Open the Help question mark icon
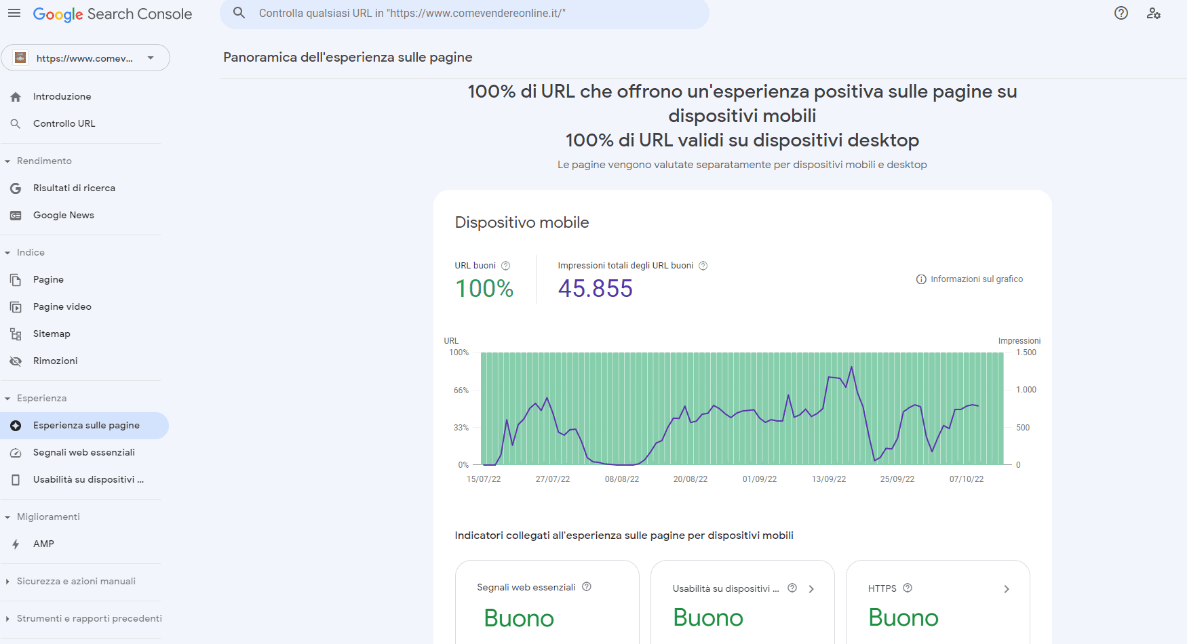Viewport: 1187px width, 644px height. 1121,13
